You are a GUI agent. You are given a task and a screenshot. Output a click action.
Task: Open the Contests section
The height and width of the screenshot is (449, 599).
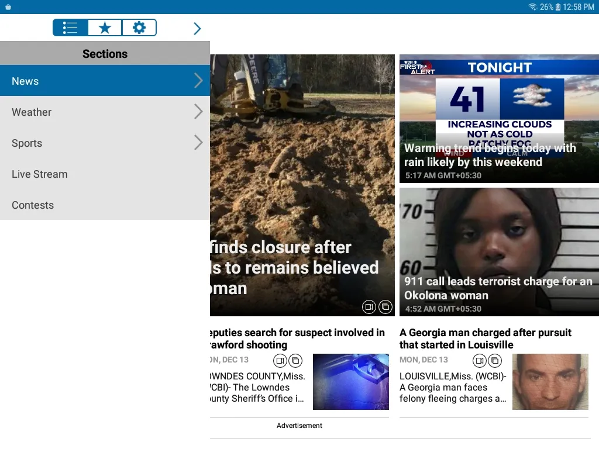pyautogui.click(x=105, y=205)
